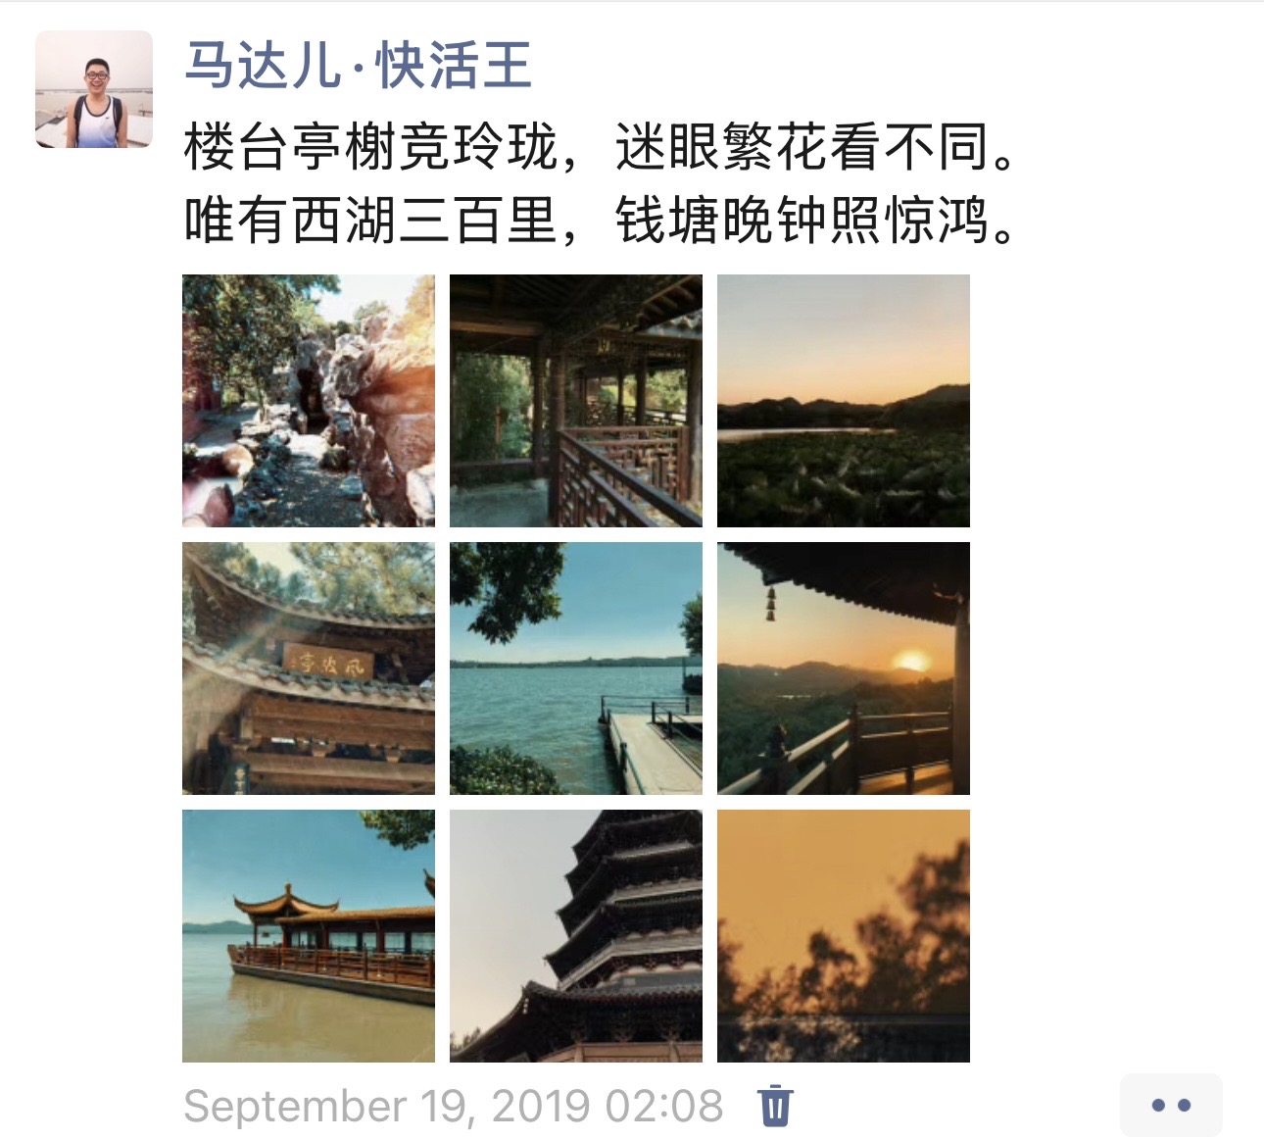The image size is (1264, 1139).
Task: View the wooden corridor railing photo
Action: pos(576,401)
